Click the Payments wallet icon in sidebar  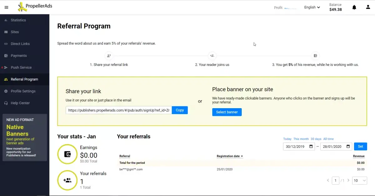point(6,56)
